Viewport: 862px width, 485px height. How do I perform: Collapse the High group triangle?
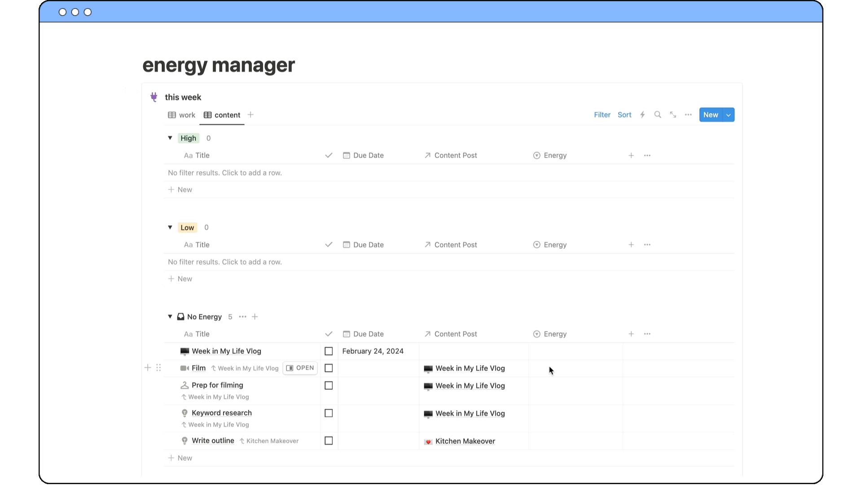pos(170,138)
